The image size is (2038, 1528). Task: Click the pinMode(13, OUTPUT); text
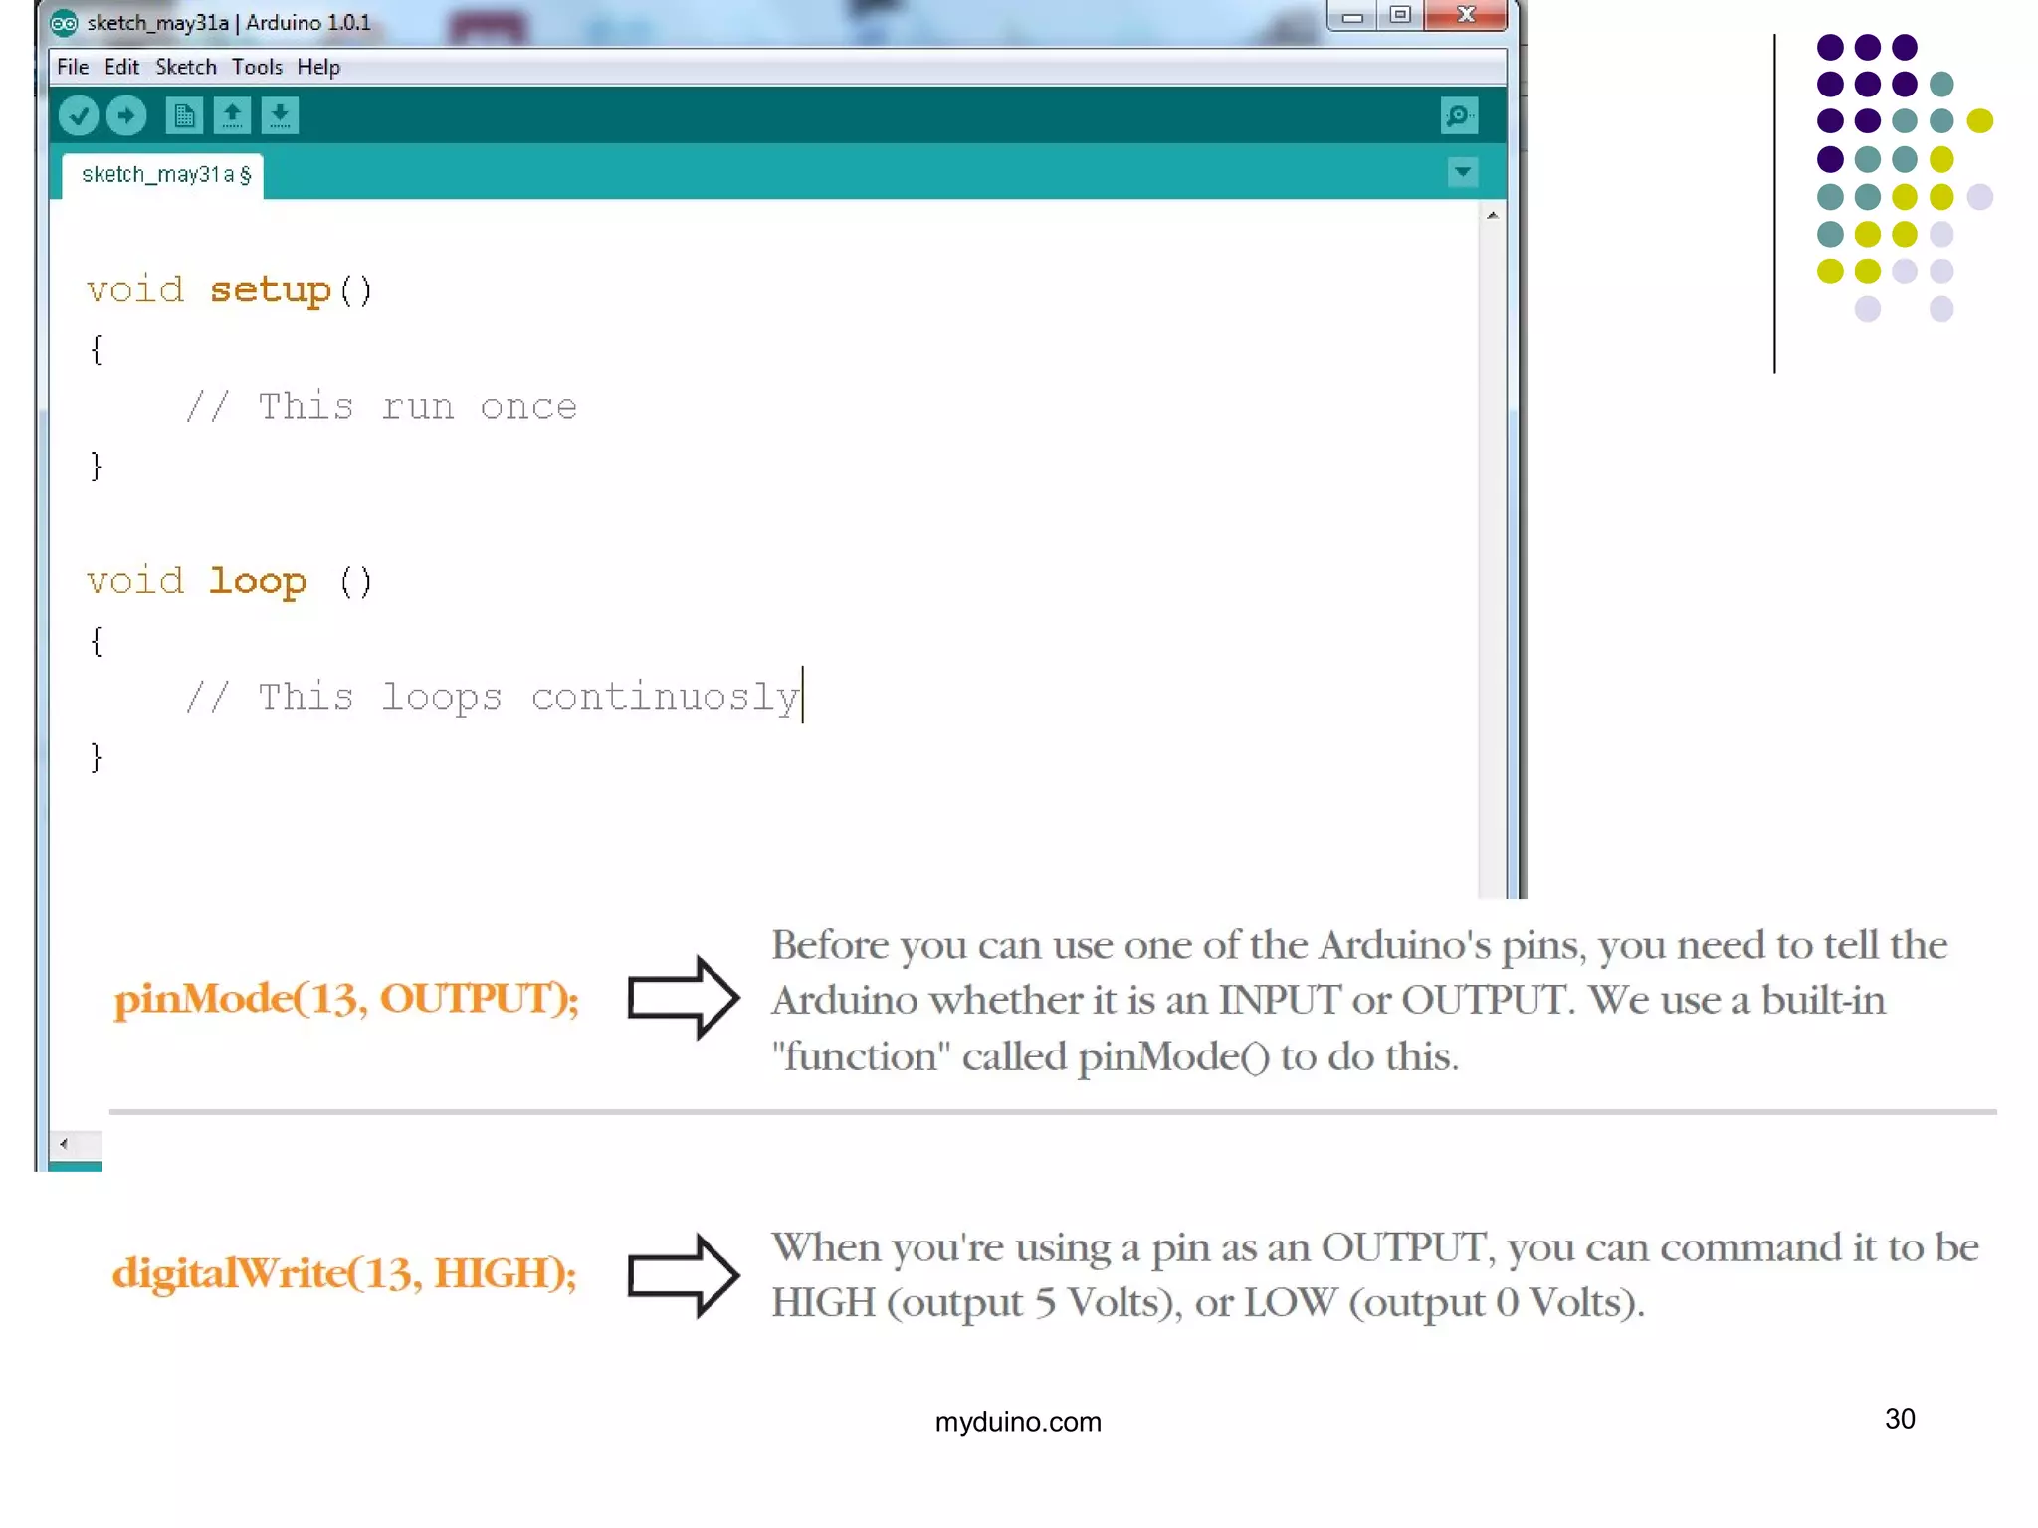click(345, 999)
